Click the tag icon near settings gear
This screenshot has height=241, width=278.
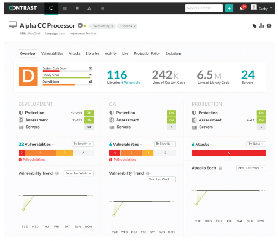coord(254,26)
